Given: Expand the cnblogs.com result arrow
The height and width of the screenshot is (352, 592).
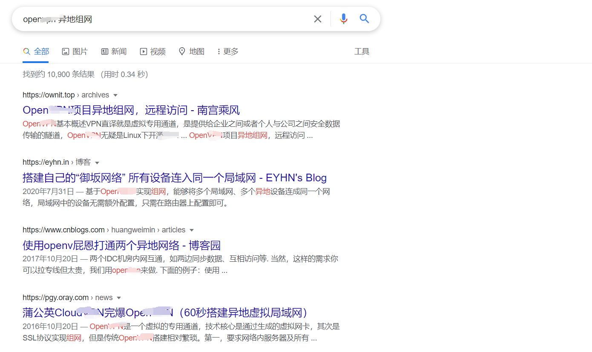Looking at the screenshot, I should [191, 229].
